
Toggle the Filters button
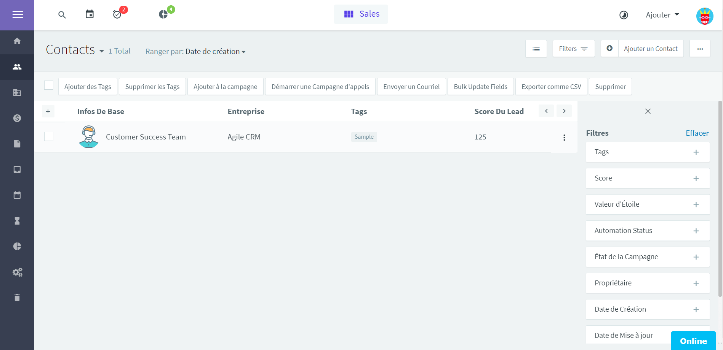574,49
